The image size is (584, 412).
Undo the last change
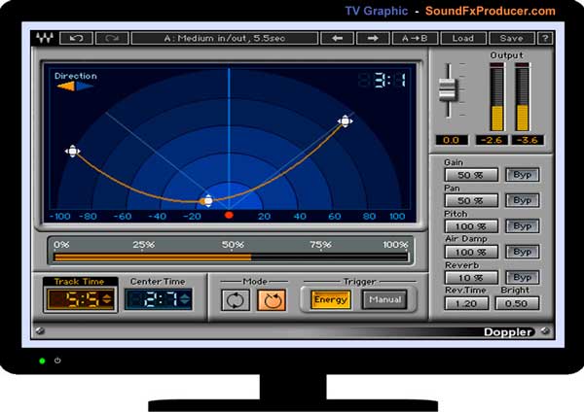tap(76, 38)
